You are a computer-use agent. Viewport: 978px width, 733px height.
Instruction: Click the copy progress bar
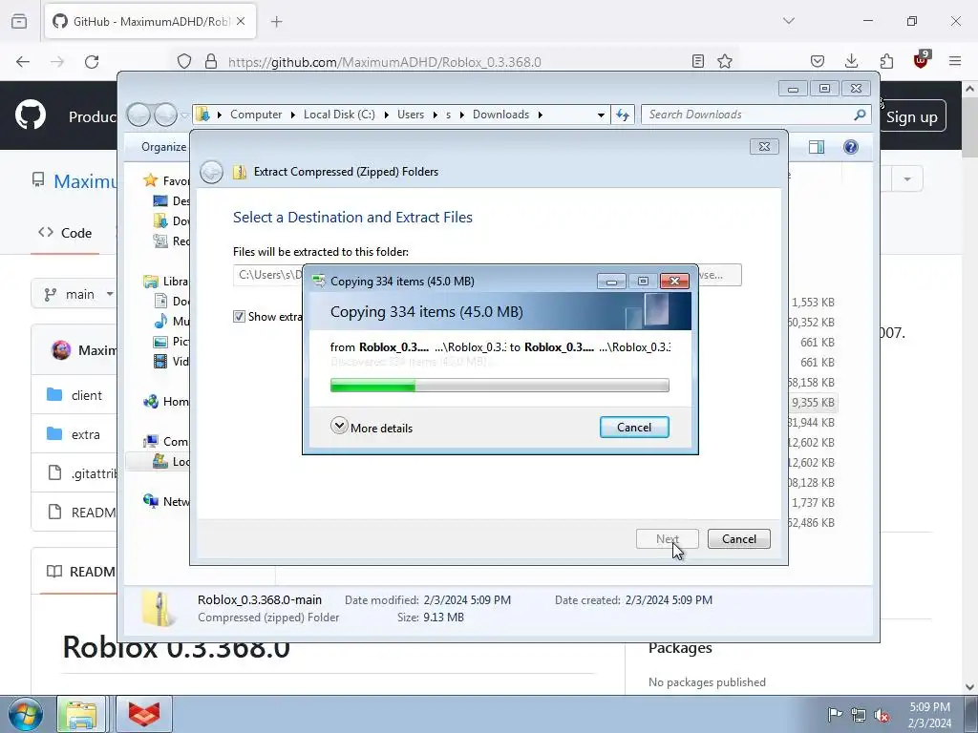tap(500, 386)
